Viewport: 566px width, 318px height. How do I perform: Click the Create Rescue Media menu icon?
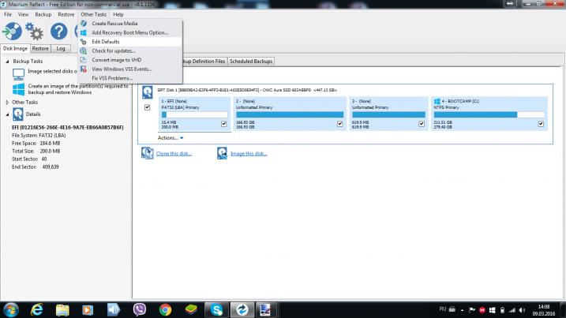click(84, 24)
